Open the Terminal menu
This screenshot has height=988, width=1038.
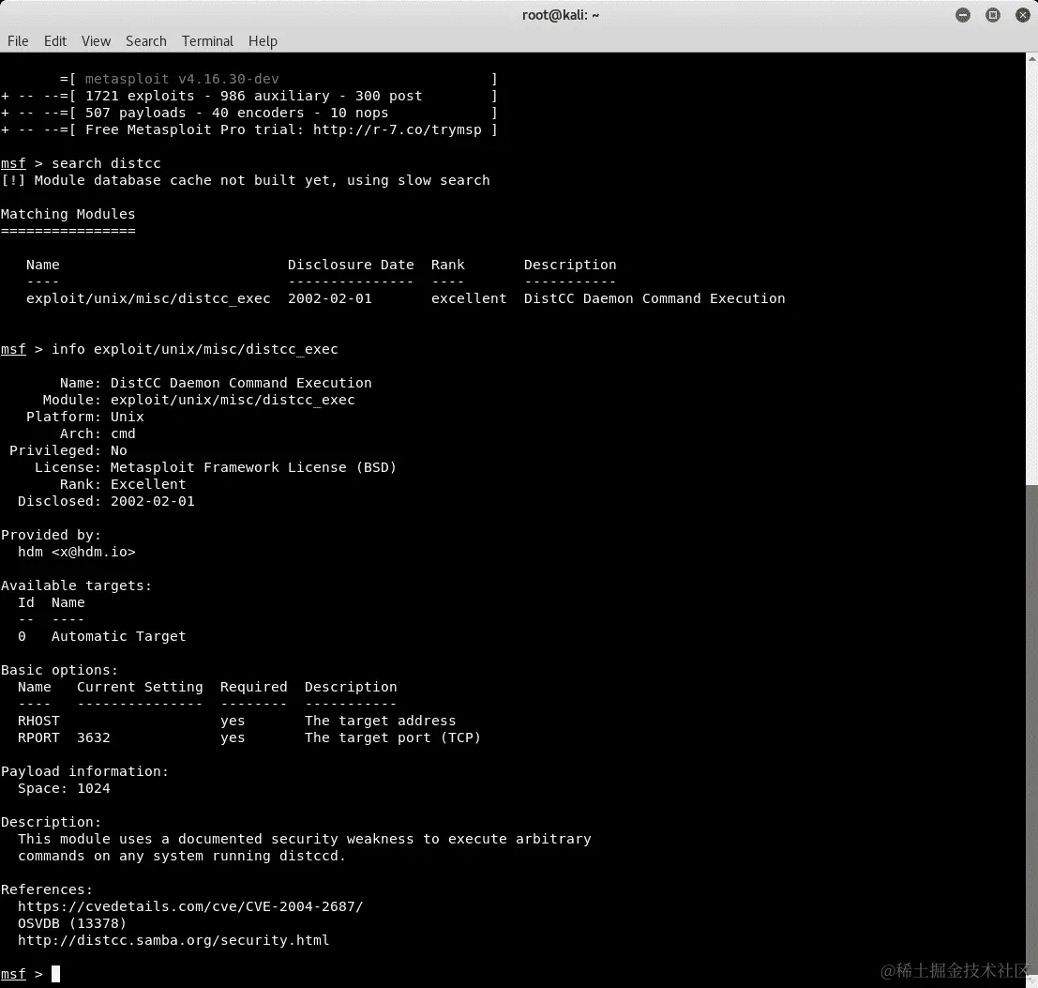point(207,41)
